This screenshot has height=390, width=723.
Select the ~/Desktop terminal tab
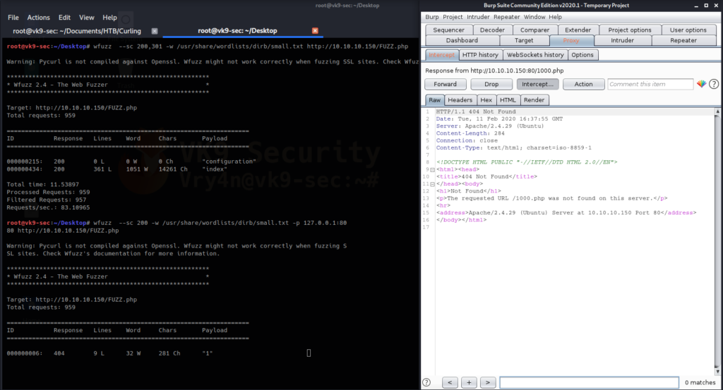(237, 30)
